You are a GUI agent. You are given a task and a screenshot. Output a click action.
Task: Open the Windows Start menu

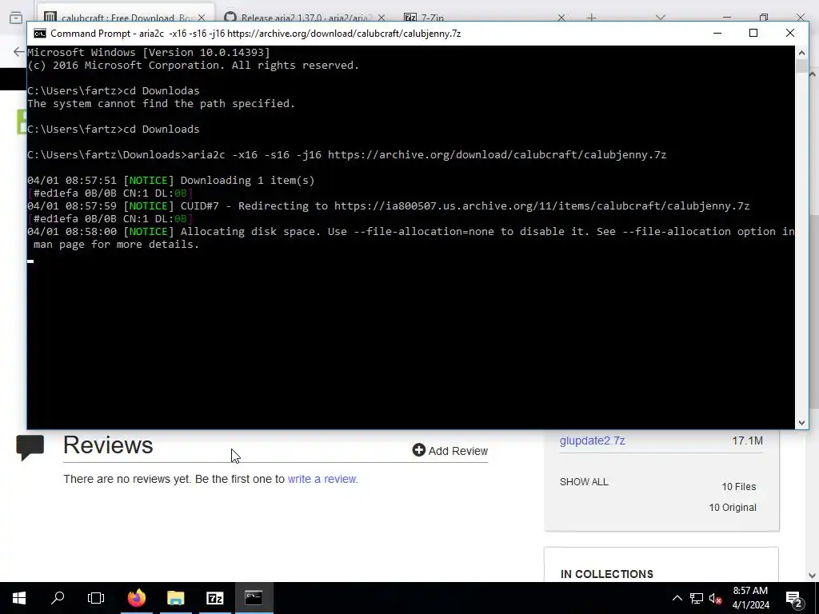pos(19,598)
